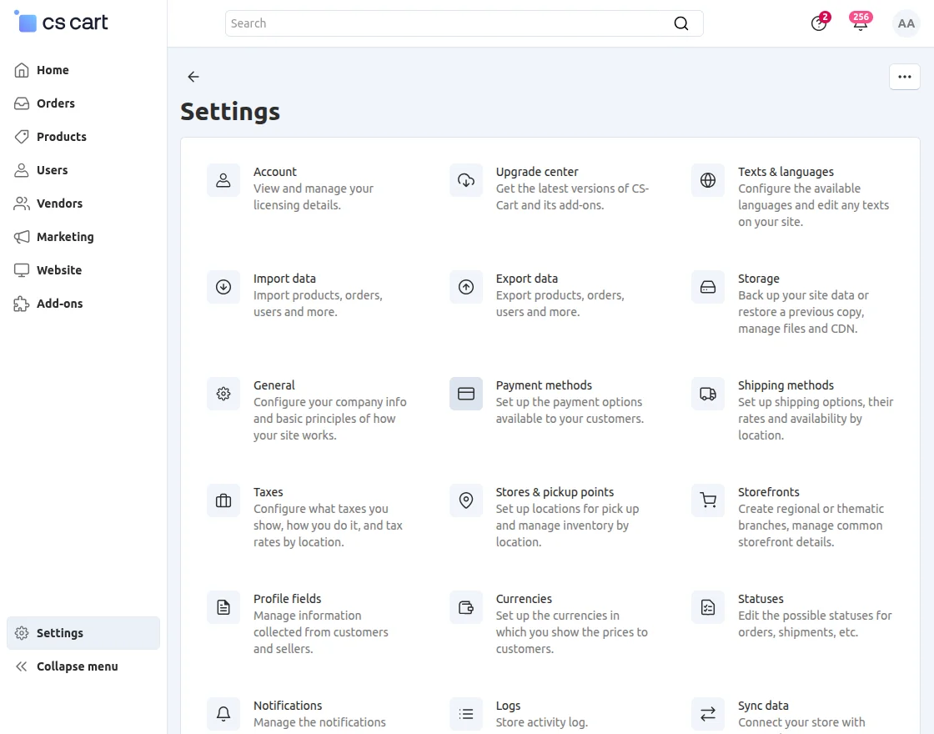The image size is (934, 734).
Task: Open the help icon with 2 badge
Action: (x=819, y=23)
